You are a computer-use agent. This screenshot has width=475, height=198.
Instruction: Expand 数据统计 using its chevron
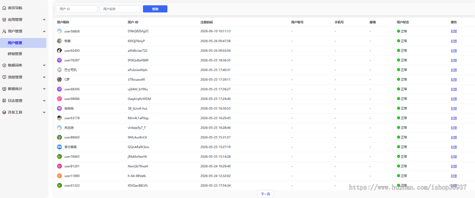(x=44, y=89)
